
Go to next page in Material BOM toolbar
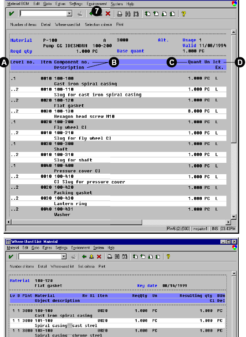coord(164,14)
